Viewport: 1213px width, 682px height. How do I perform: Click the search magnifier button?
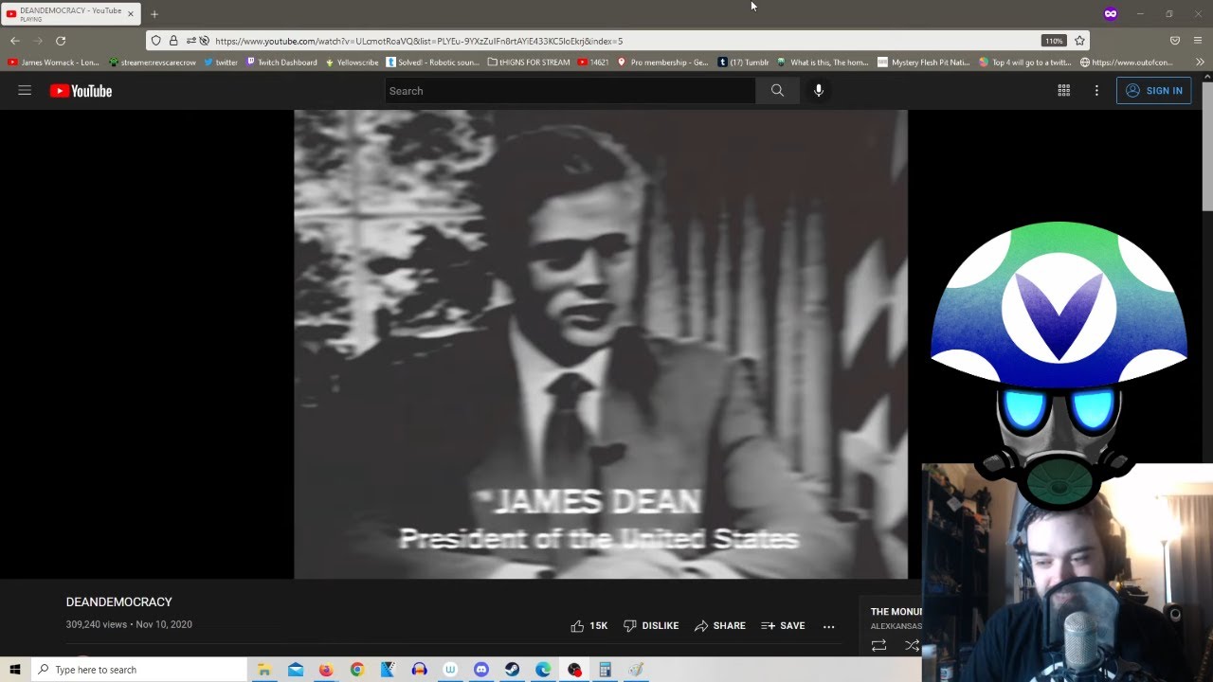pyautogui.click(x=777, y=91)
